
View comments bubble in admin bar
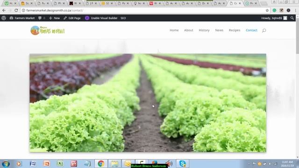(x=42, y=18)
